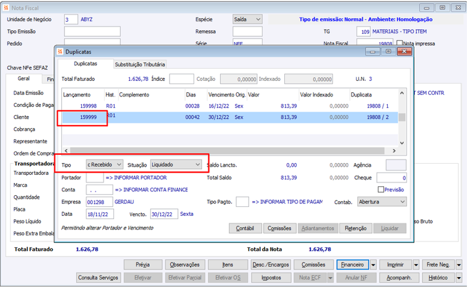Close the Duplicatas window
The height and width of the screenshot is (287, 468).
[404, 51]
